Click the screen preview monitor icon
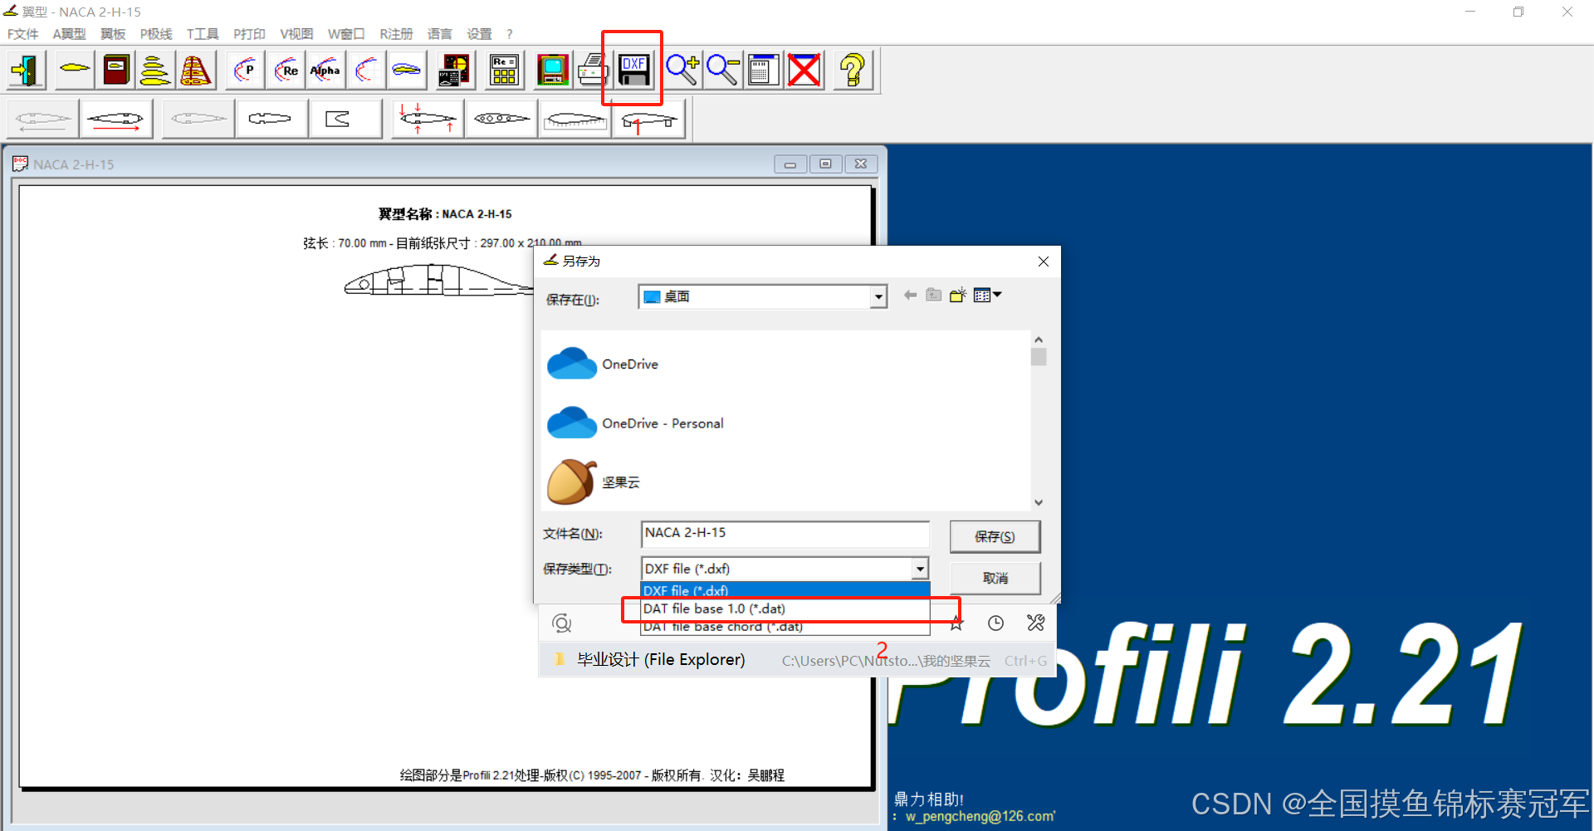Image resolution: width=1594 pixels, height=831 pixels. [553, 70]
